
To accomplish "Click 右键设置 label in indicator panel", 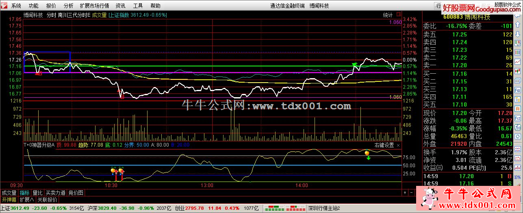I will click(384, 145).
